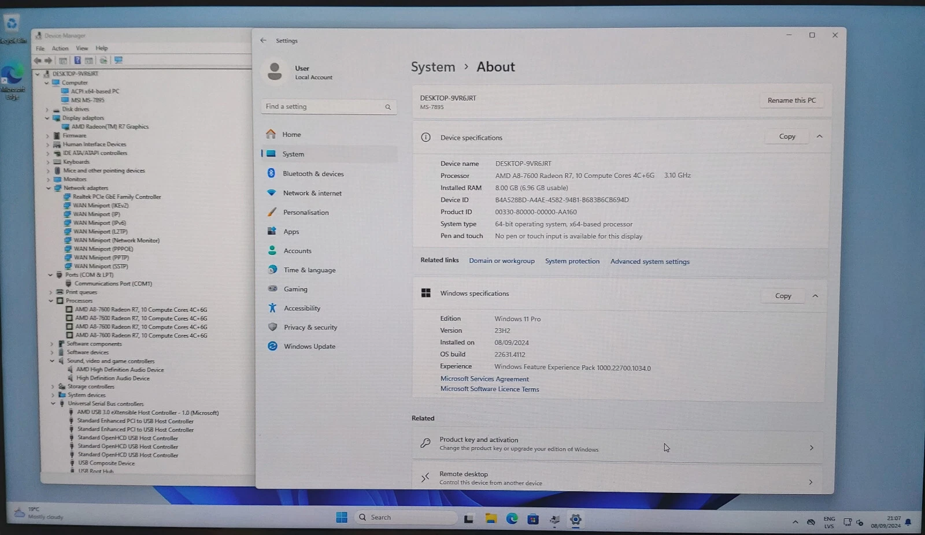Open the Windows Start menu
This screenshot has height=535, width=925.
[342, 518]
